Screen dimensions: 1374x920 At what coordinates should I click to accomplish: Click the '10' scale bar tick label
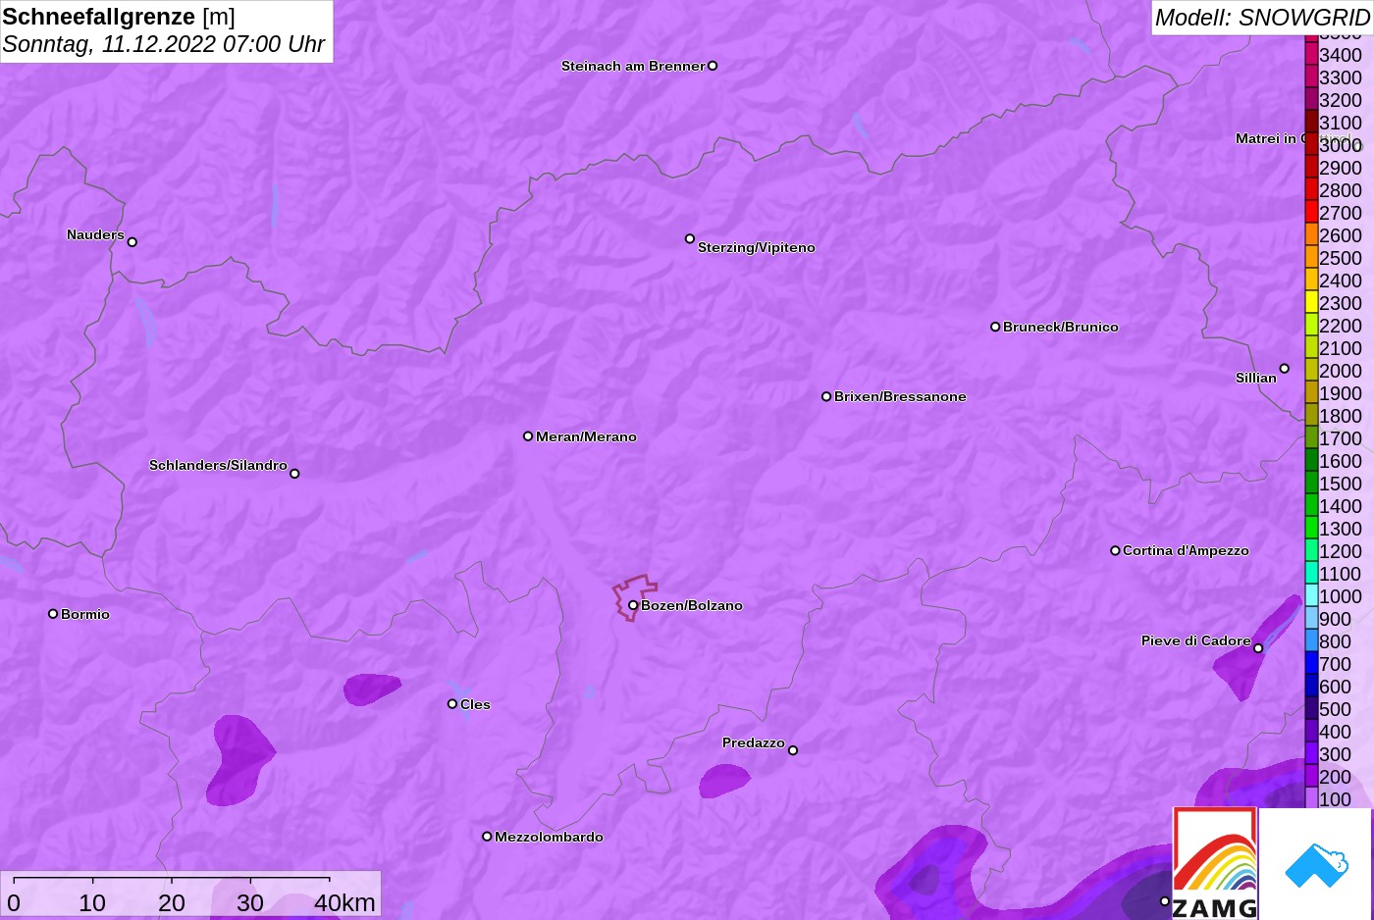click(92, 902)
